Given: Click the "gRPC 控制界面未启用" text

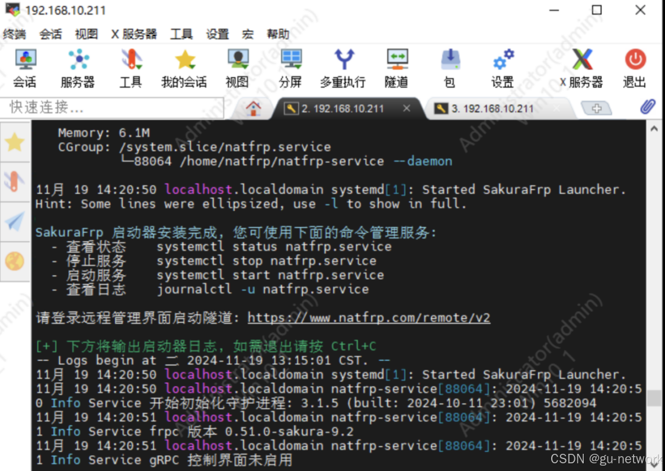Looking at the screenshot, I should tap(221, 460).
